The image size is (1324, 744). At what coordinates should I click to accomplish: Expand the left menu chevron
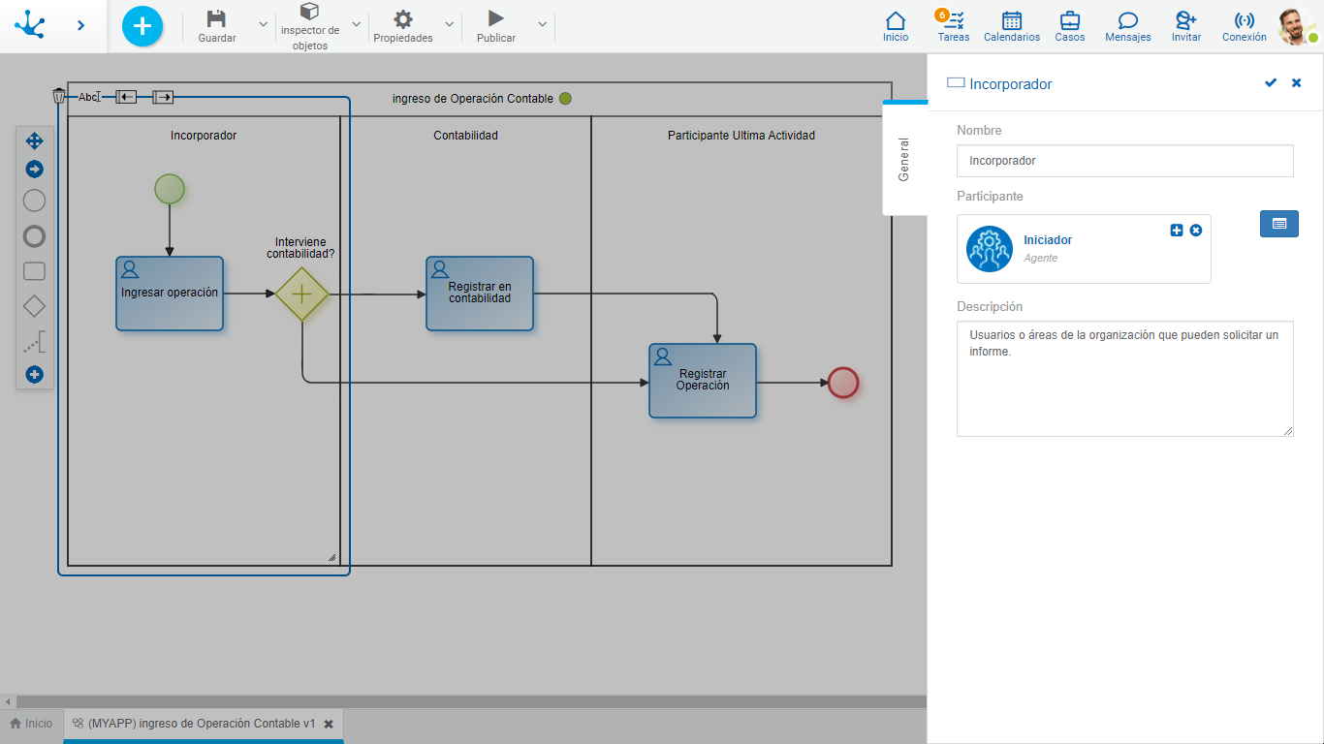[x=80, y=25]
